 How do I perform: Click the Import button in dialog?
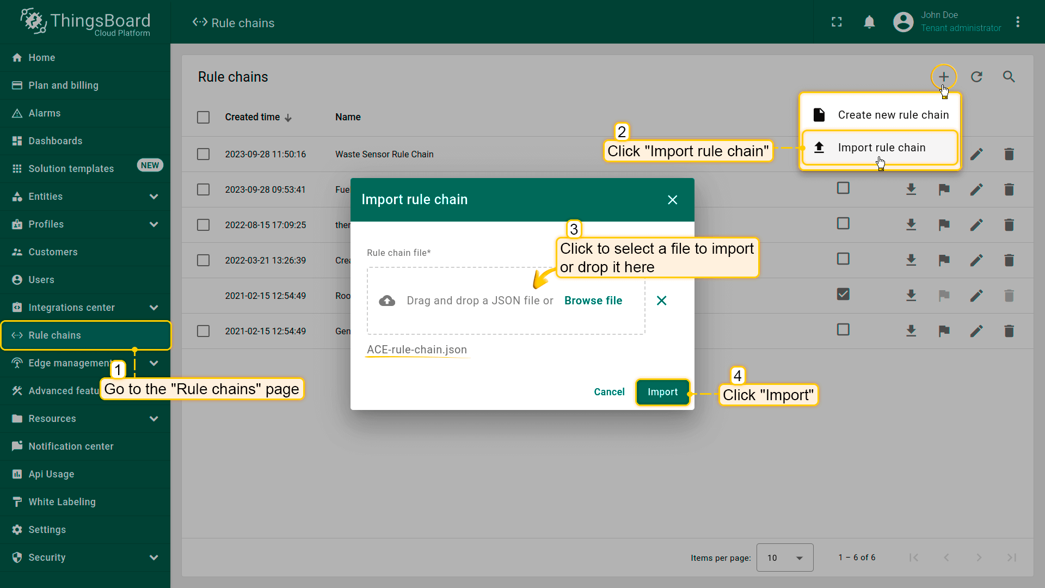(x=662, y=392)
